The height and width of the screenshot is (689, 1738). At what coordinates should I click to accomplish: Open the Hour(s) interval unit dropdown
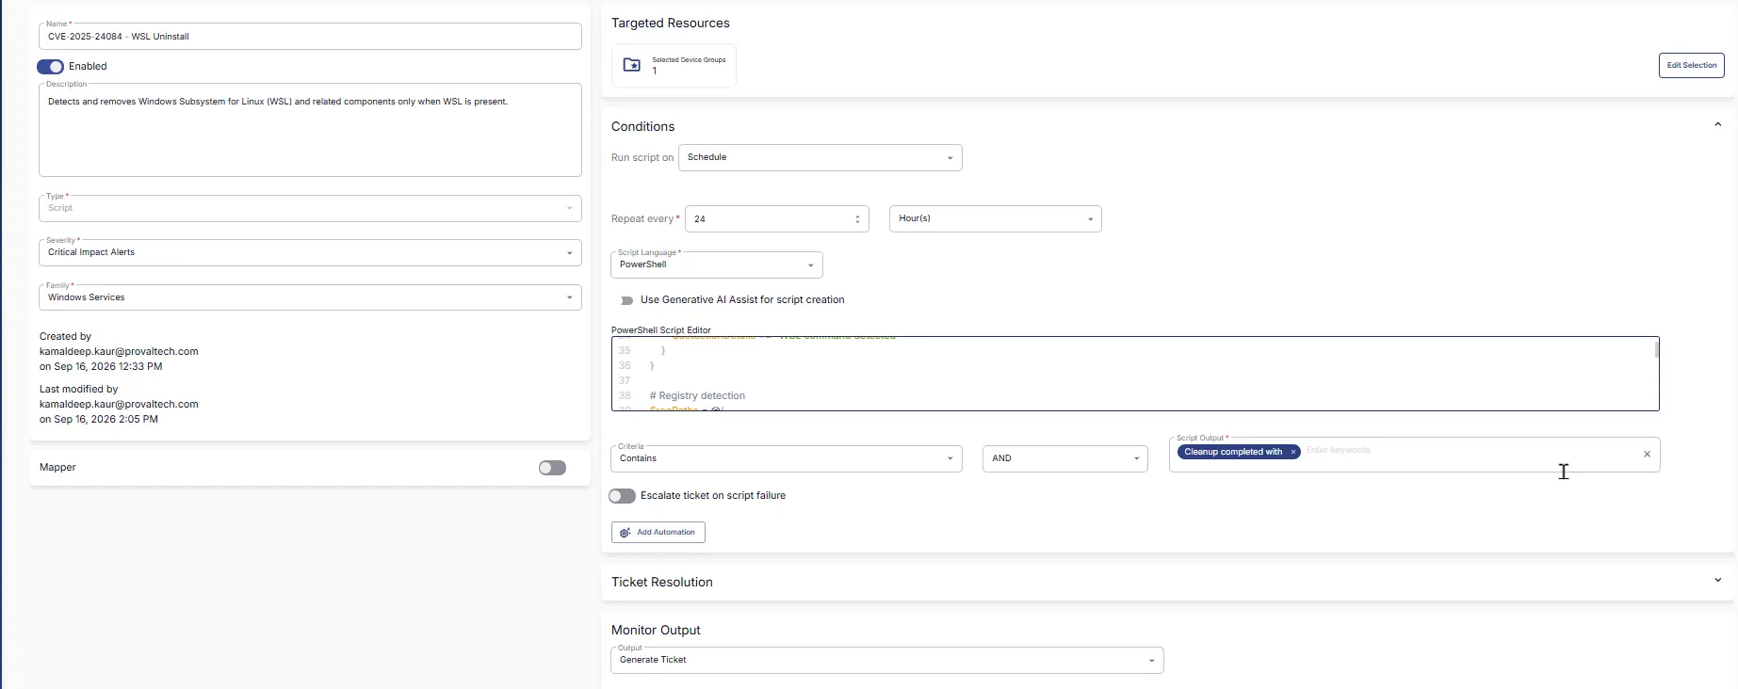tap(995, 218)
